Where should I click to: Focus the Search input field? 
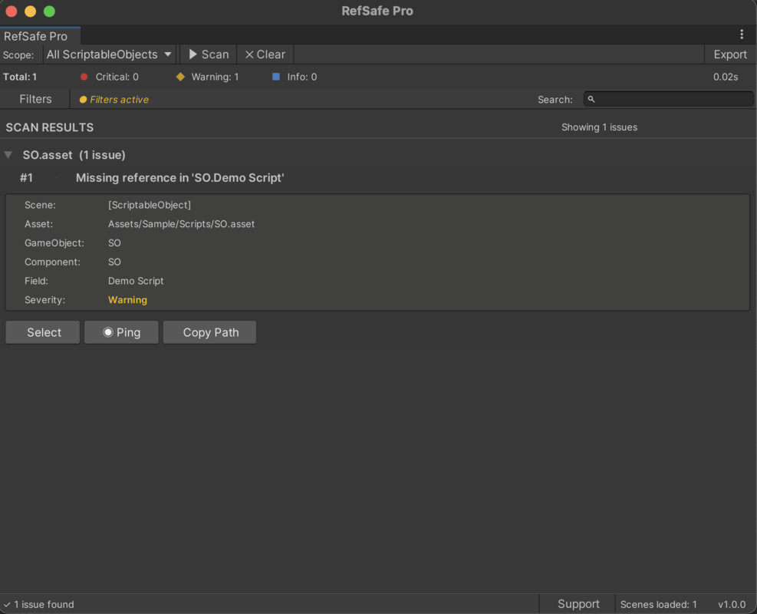click(668, 99)
